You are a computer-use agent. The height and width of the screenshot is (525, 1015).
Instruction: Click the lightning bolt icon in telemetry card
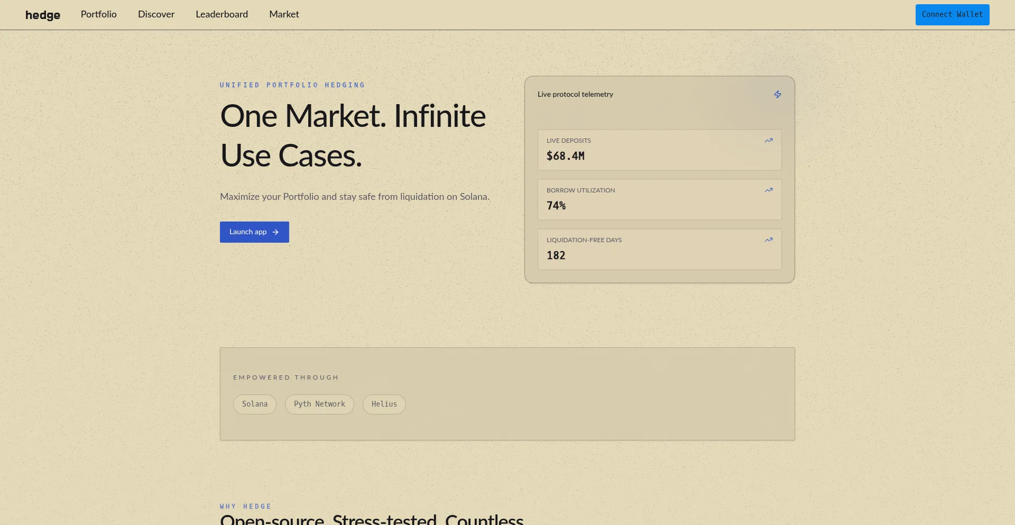point(777,95)
